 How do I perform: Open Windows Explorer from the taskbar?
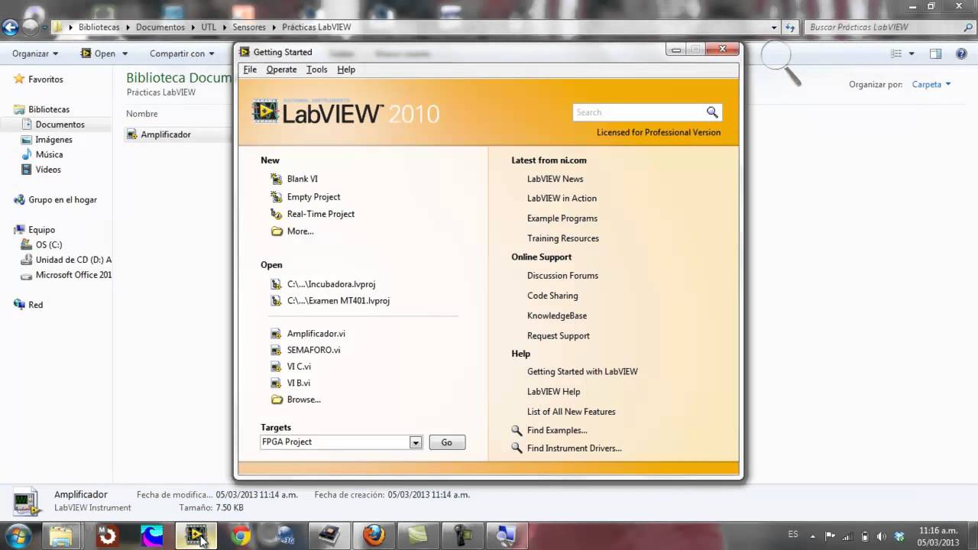click(61, 535)
